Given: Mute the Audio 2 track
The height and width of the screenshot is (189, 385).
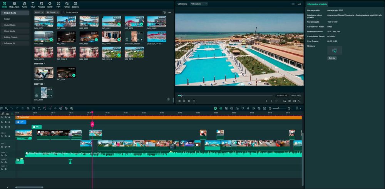Looking at the screenshot, I should click(6, 162).
